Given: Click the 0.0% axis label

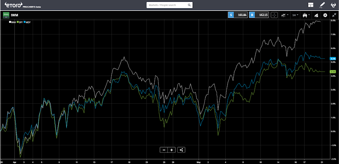Looking at the screenshot, I should (333, 131).
